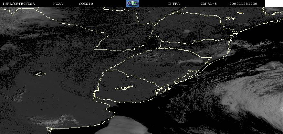Click the CANAL-5 channel label
Screen dimensions: 283x134
[x=209, y=4]
